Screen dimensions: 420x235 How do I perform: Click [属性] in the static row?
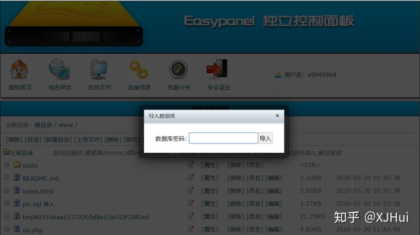click(209, 165)
